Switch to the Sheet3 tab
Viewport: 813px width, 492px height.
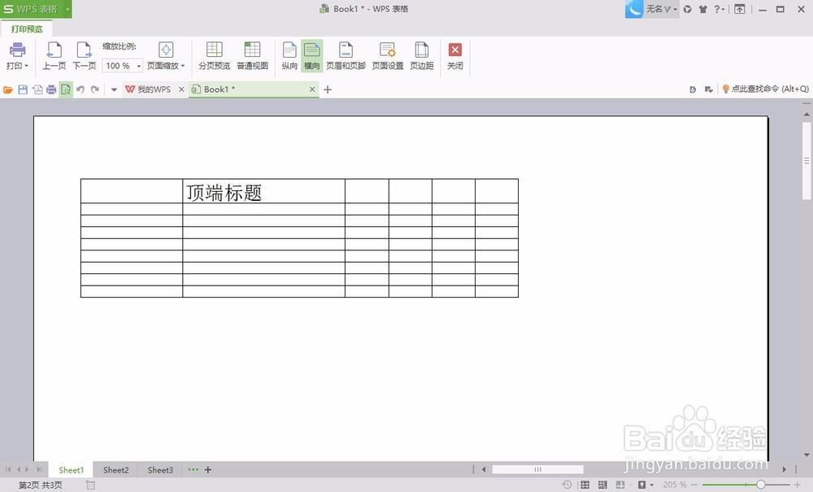[160, 470]
